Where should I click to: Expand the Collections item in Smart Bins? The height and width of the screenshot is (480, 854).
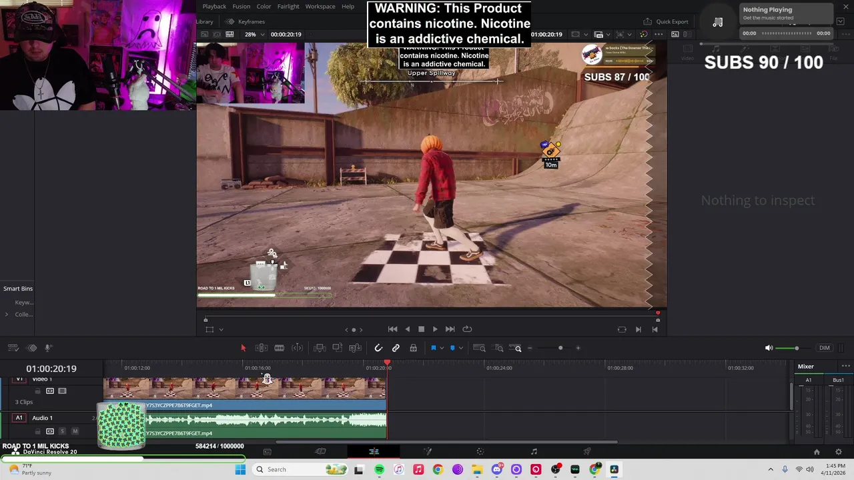click(x=7, y=314)
